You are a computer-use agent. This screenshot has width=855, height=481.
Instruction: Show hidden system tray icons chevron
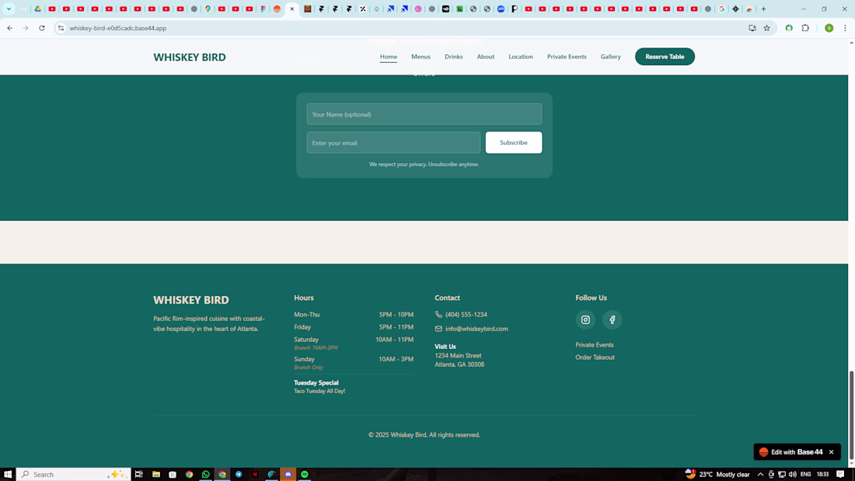[761, 475]
